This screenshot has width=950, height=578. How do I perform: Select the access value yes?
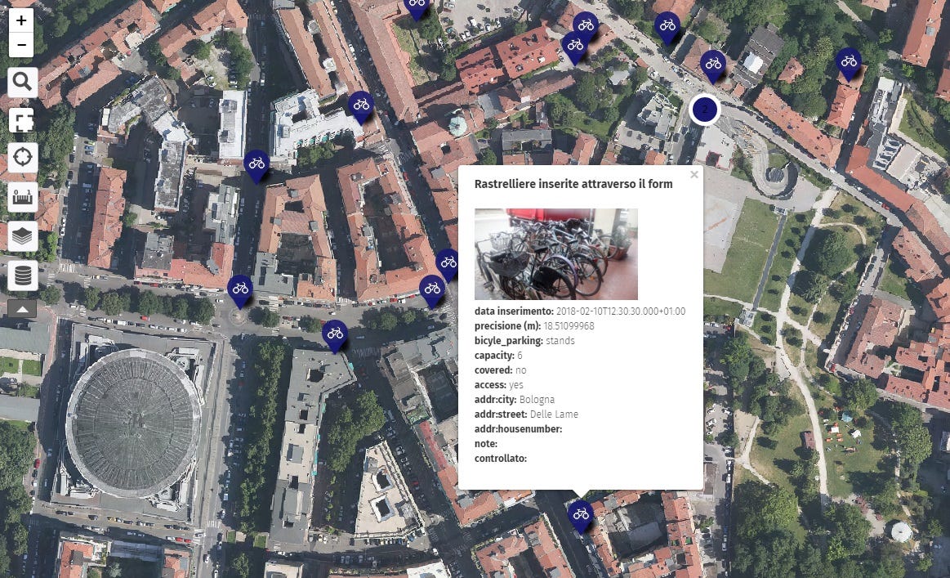pyautogui.click(x=515, y=384)
